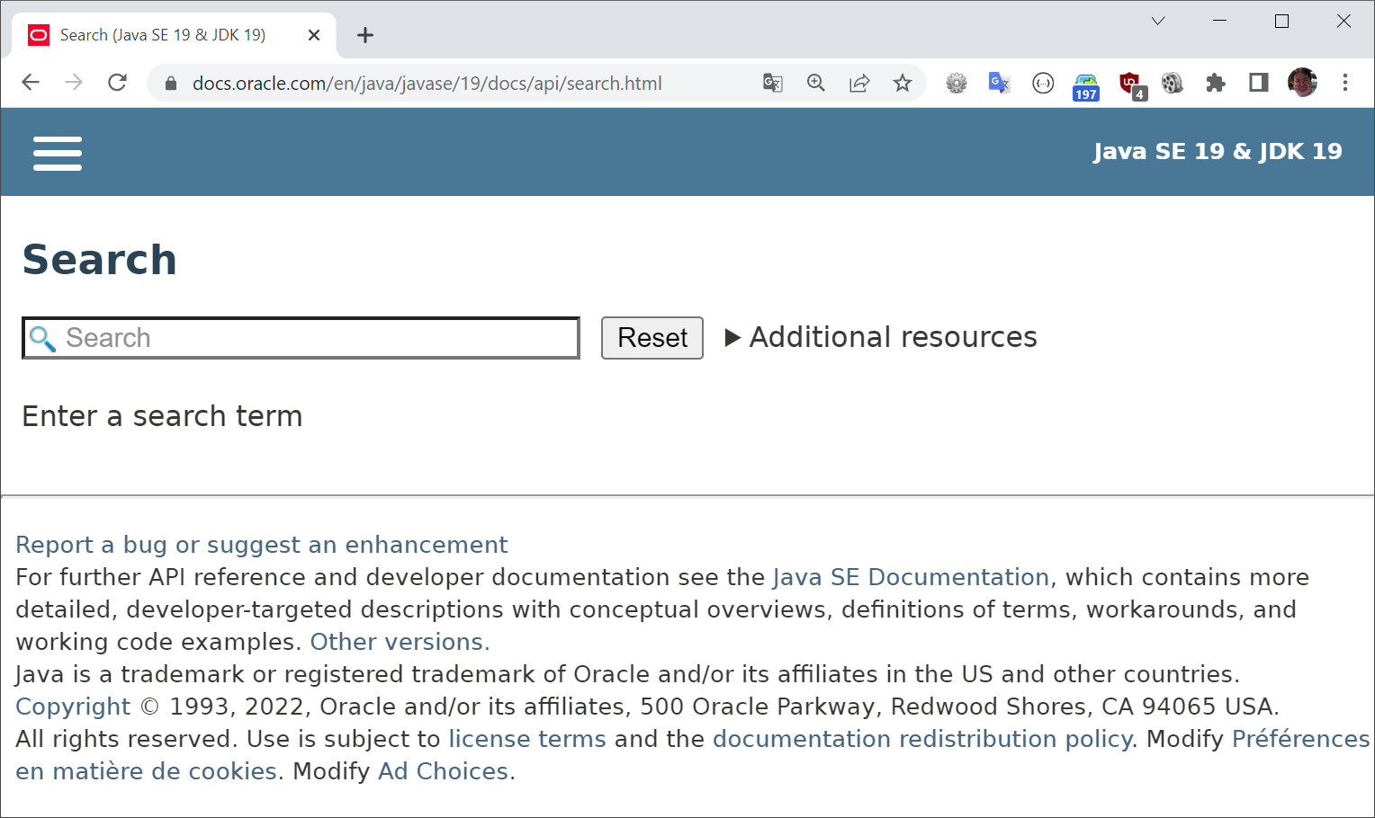Open the license terms link
Image resolution: width=1375 pixels, height=818 pixels.
[527, 739]
